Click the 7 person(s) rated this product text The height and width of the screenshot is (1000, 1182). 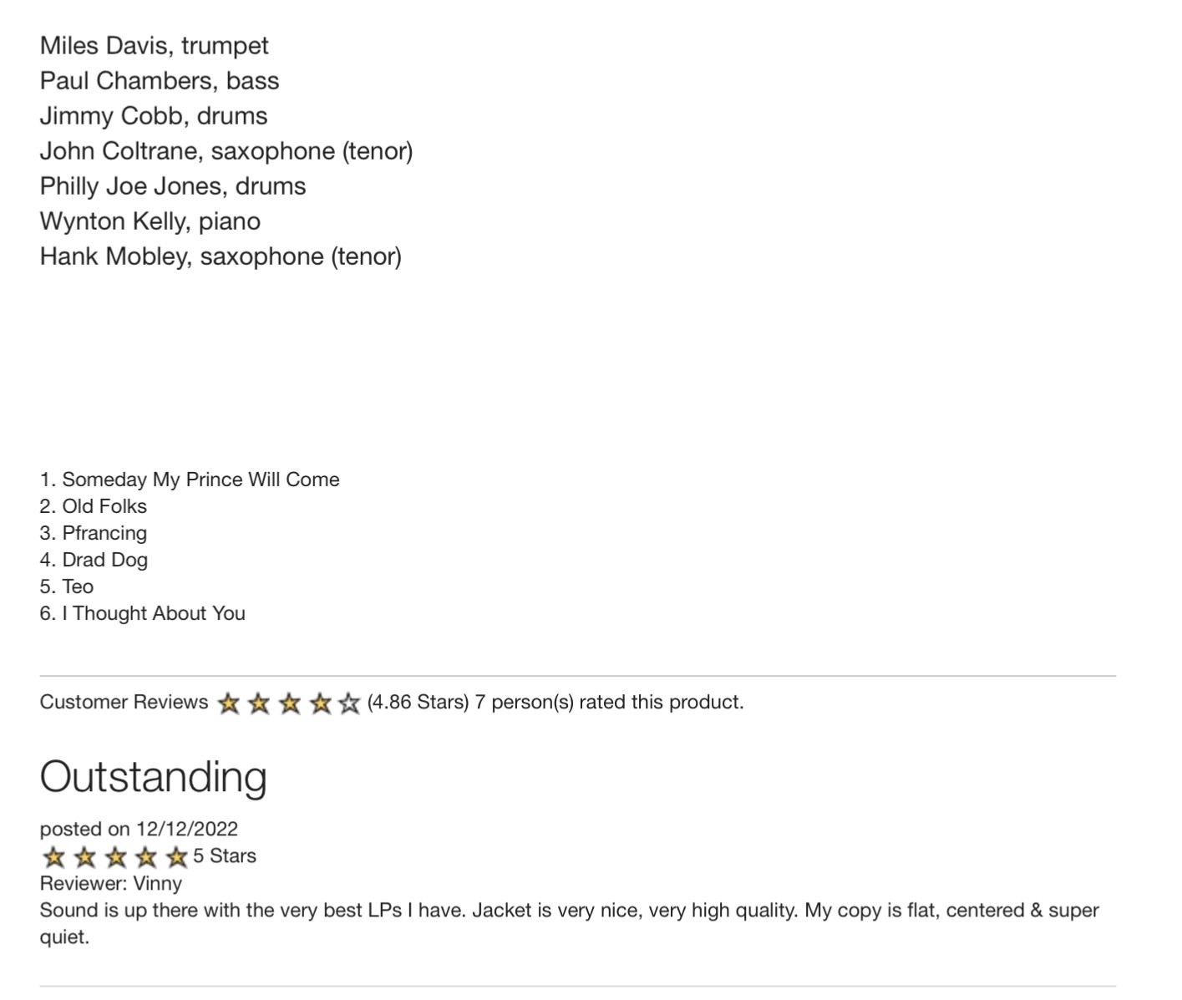609,702
